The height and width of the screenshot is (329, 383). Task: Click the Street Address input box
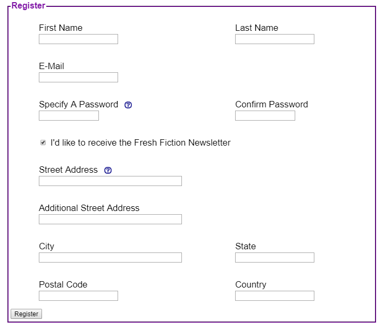pyautogui.click(x=110, y=181)
